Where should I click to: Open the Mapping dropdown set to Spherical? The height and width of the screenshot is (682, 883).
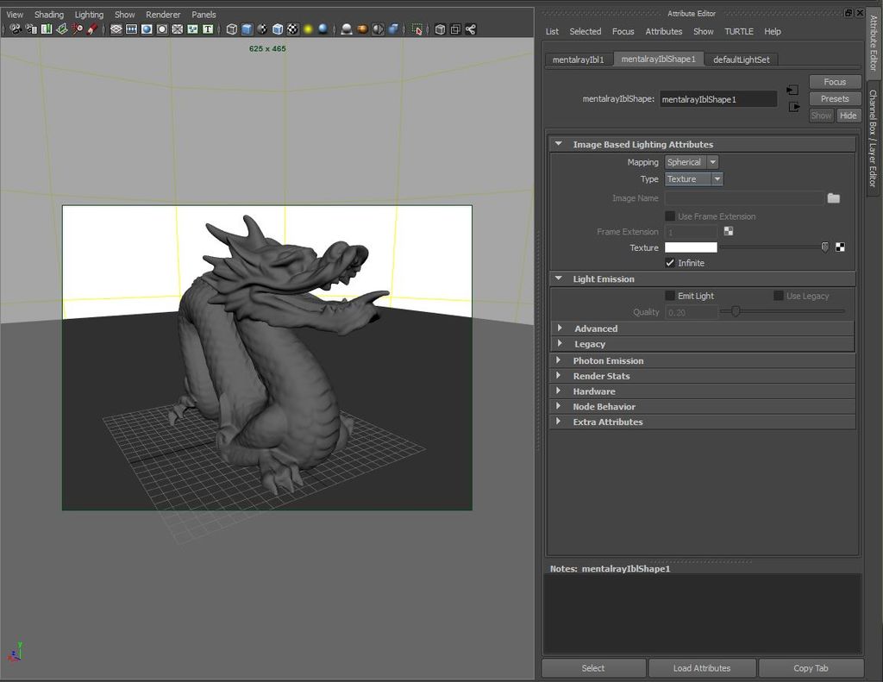coord(692,162)
